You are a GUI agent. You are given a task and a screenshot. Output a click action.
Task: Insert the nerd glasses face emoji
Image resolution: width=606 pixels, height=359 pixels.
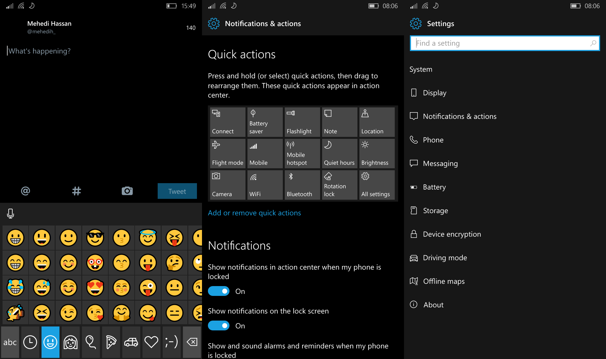95,263
